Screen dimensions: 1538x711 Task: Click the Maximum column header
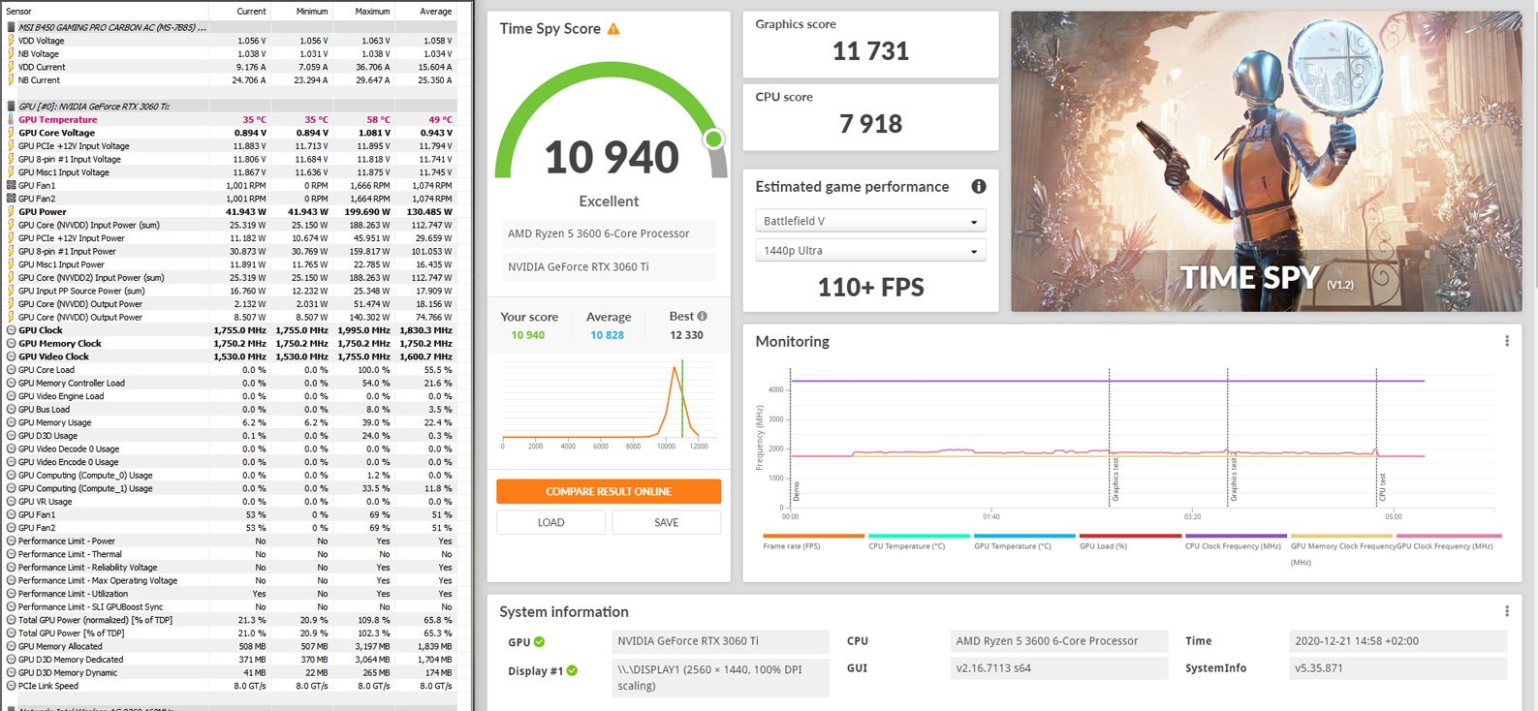[x=373, y=12]
